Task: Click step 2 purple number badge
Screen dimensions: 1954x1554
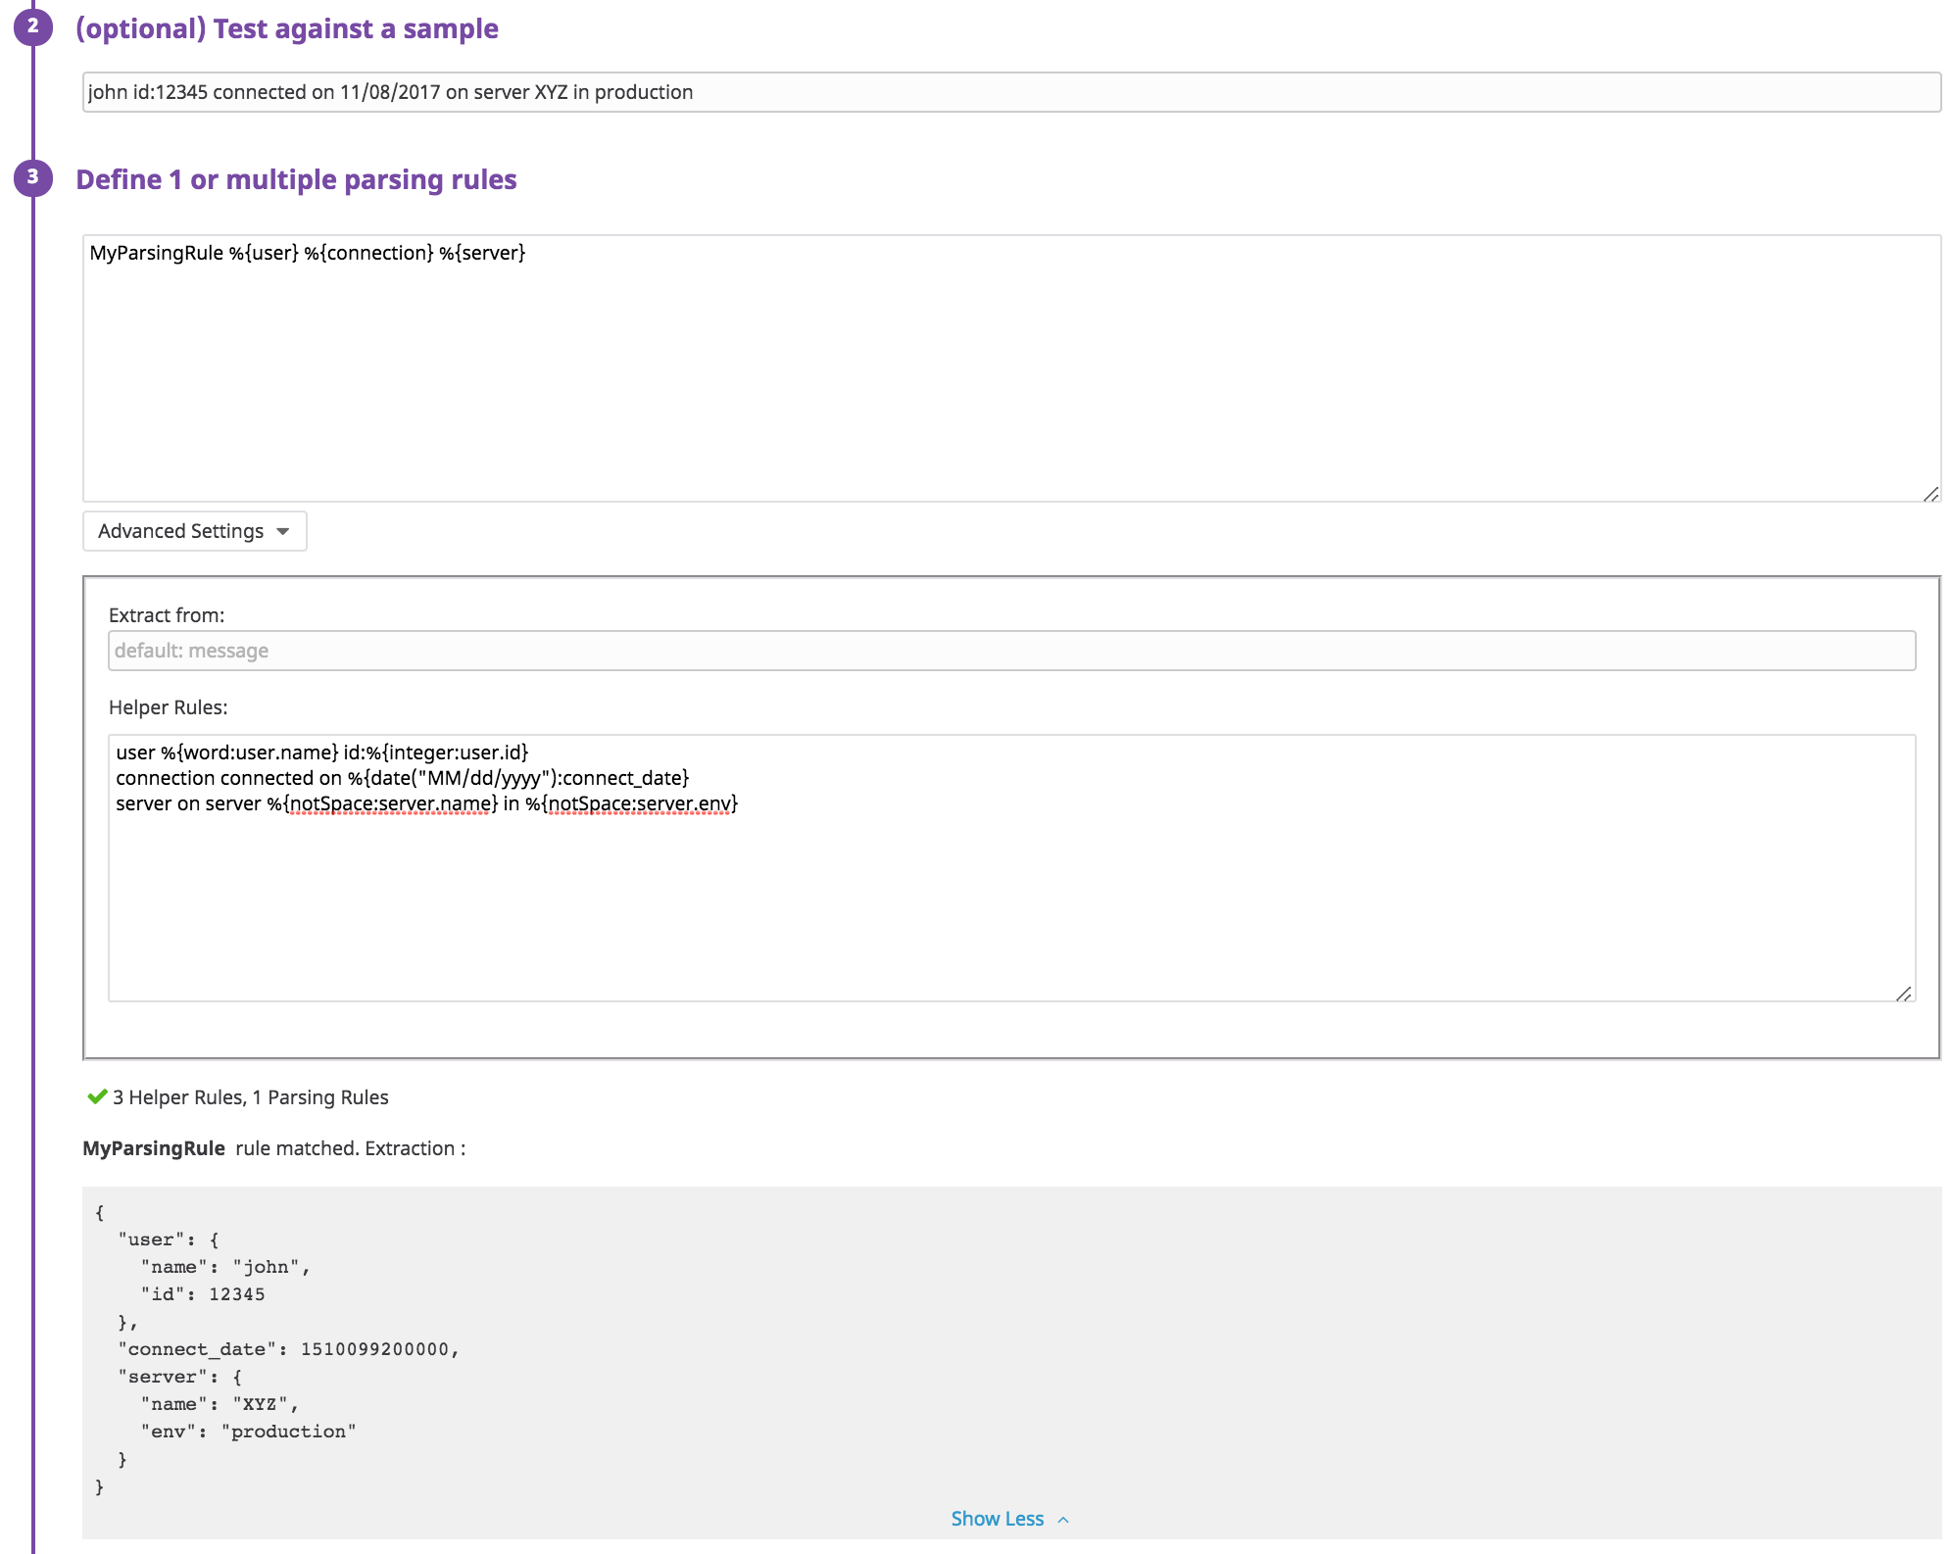Action: point(32,26)
